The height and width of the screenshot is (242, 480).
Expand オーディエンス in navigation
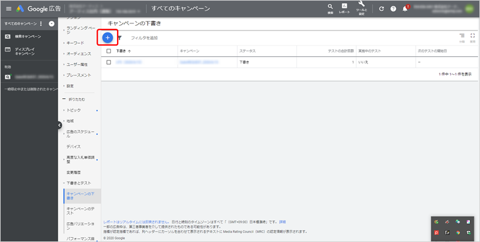click(79, 54)
